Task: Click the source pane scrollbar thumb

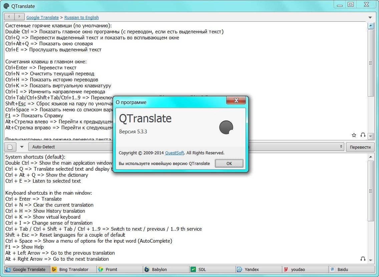Action: coord(371,63)
